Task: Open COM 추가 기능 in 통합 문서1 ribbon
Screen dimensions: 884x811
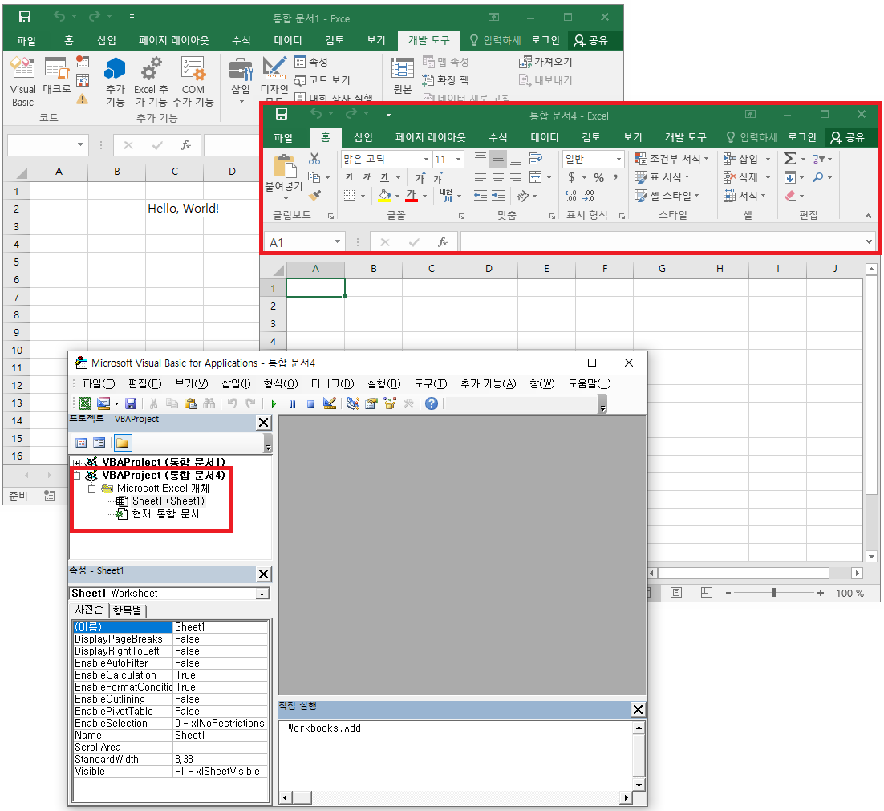Action: (193, 81)
